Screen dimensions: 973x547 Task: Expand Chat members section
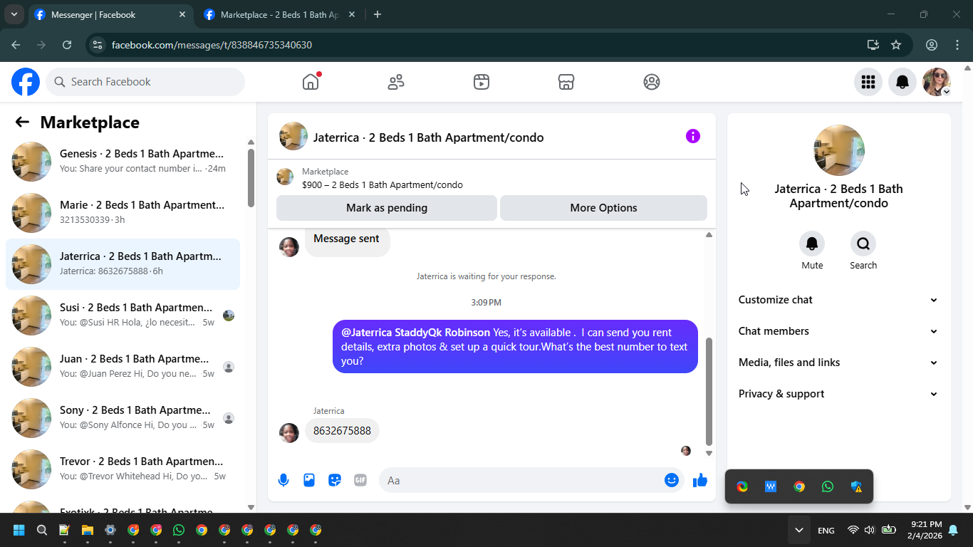coord(838,331)
